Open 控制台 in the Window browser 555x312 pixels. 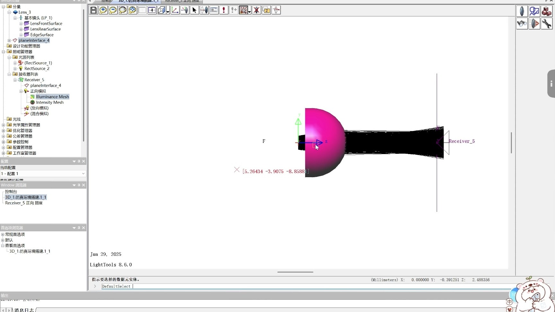11,192
